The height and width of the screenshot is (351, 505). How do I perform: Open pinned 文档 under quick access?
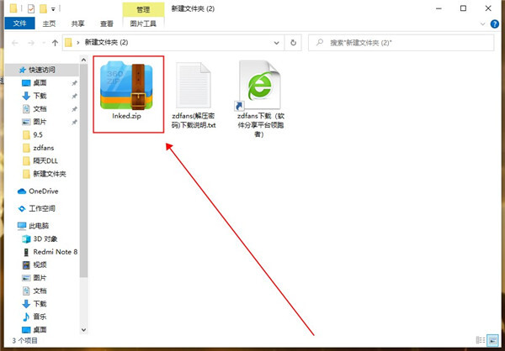[40, 109]
